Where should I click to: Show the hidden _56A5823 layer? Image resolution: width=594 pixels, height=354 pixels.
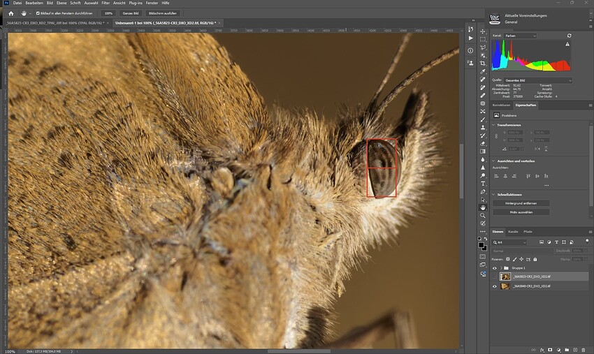coord(494,276)
